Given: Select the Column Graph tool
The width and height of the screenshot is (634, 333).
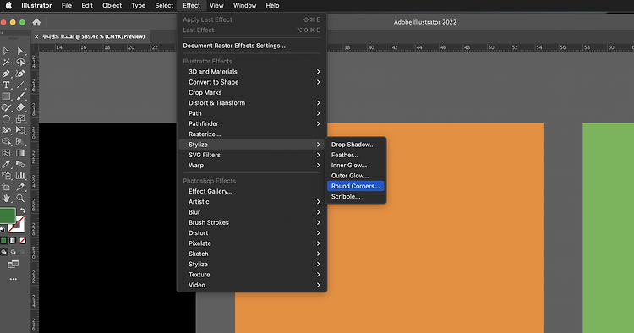Looking at the screenshot, I should tap(19, 176).
